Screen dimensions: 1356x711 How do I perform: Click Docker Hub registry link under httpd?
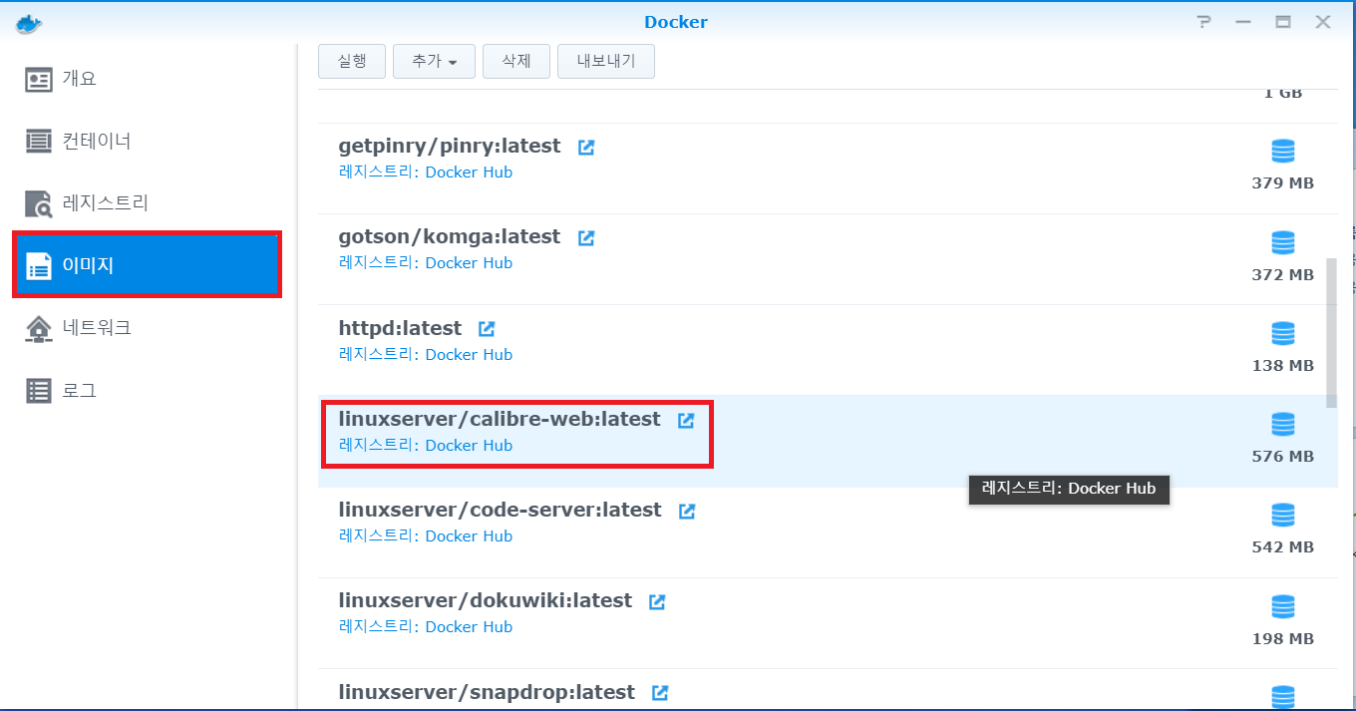469,355
